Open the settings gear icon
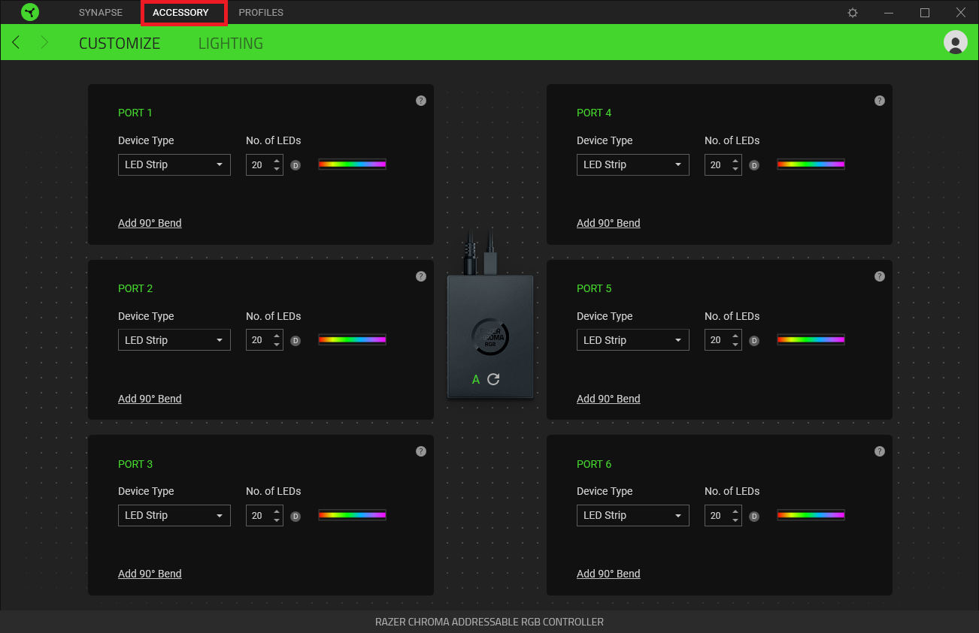Image resolution: width=979 pixels, height=633 pixels. 853,13
